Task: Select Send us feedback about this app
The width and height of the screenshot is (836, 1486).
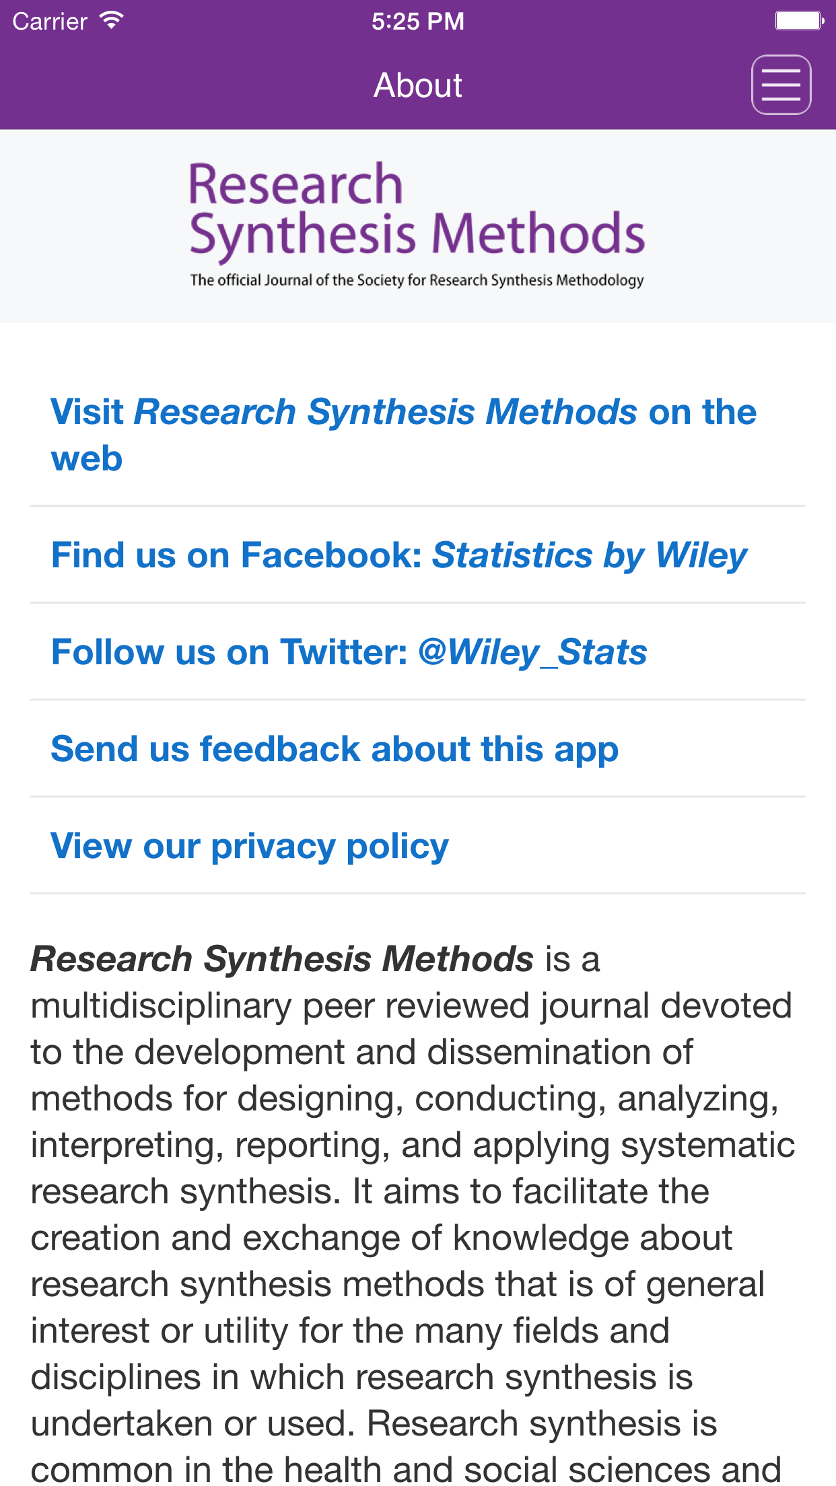Action: 335,749
